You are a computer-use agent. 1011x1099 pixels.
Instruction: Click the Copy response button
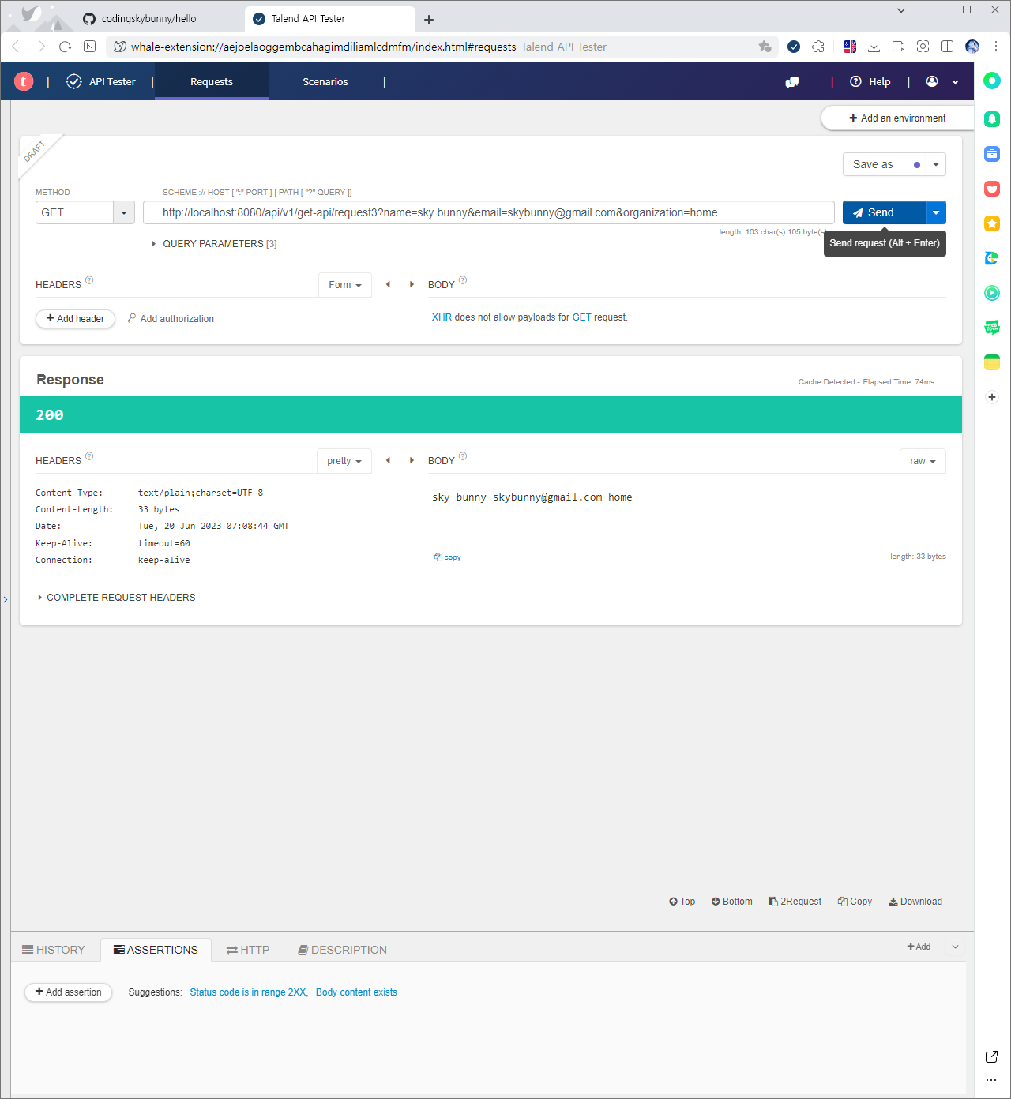(855, 902)
